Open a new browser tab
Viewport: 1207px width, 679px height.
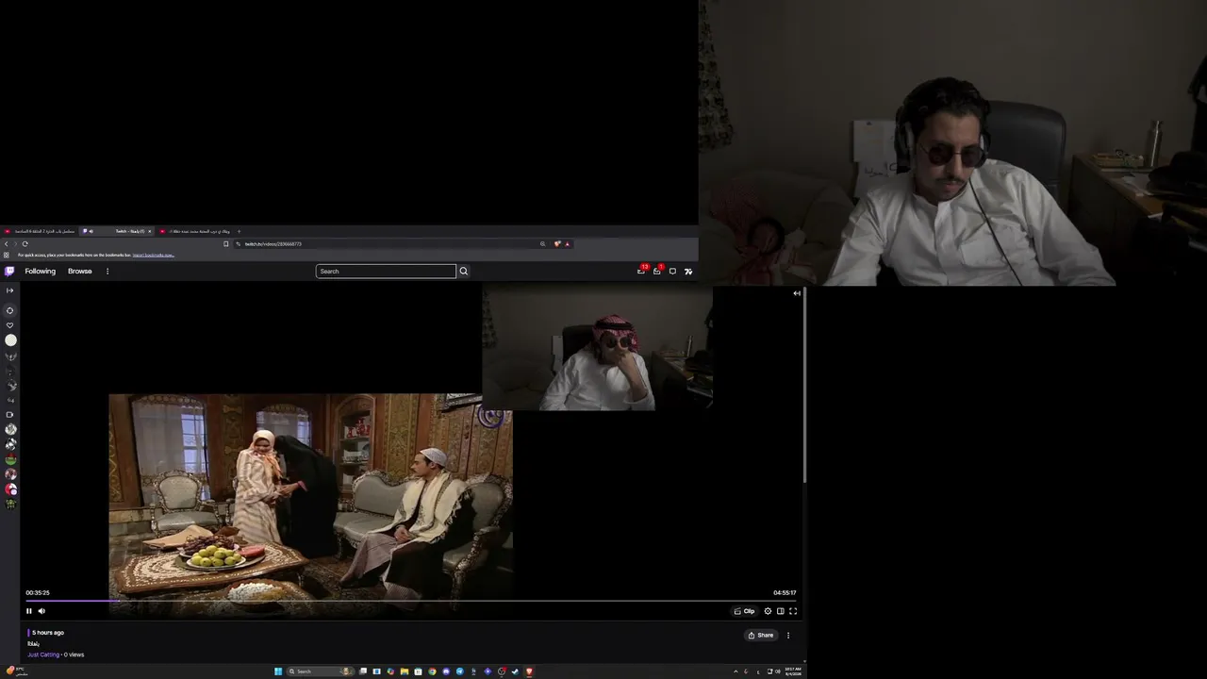239,231
